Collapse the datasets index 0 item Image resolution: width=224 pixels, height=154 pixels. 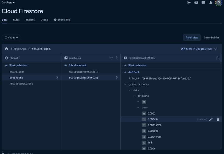(138, 102)
